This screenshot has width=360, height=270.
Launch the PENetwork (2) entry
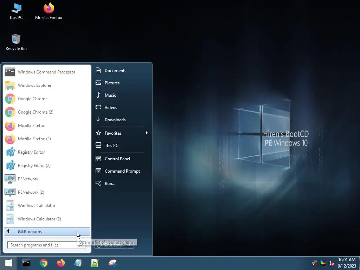click(x=47, y=192)
